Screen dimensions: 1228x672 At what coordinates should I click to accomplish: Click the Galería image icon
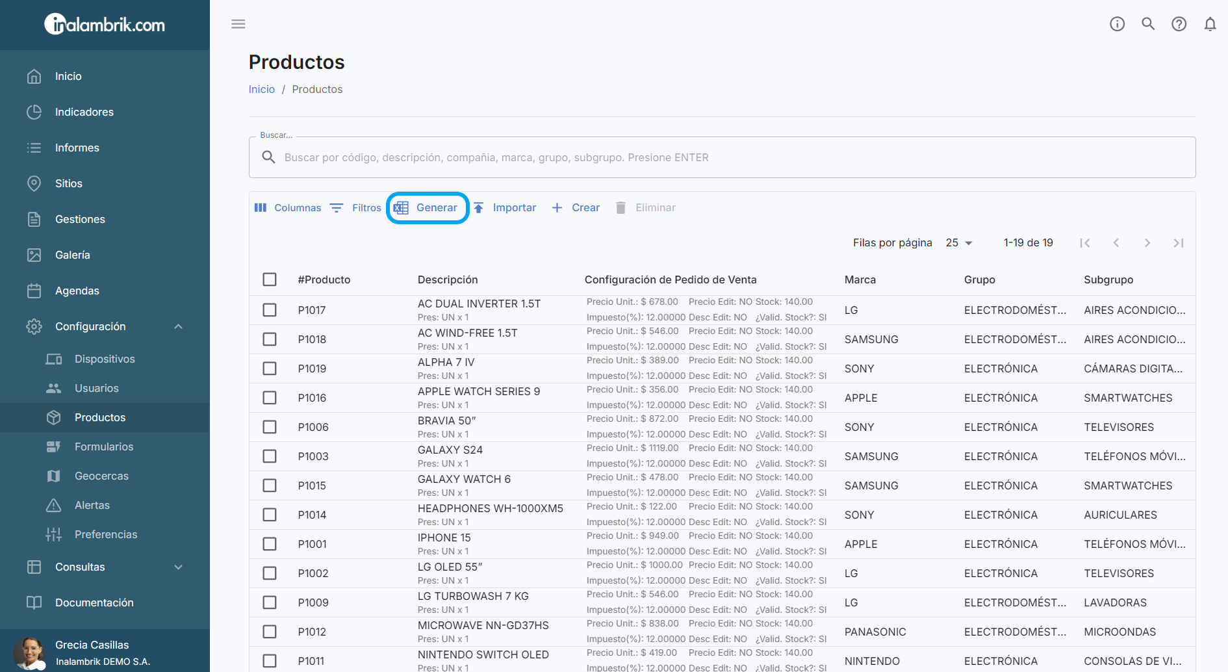click(x=34, y=255)
